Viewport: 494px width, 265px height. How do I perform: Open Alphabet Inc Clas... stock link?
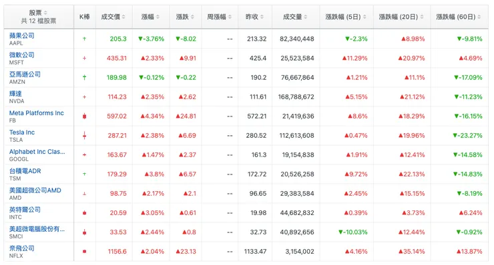point(37,152)
